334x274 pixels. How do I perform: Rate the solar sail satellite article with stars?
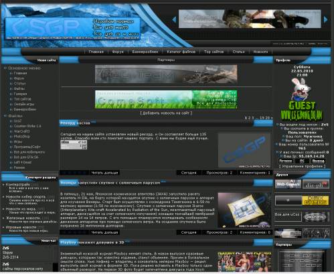[x=74, y=232]
